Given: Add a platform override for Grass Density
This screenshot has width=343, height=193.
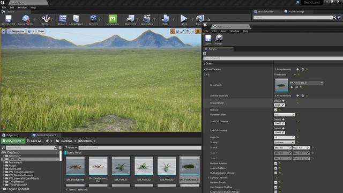Looking at the screenshot, I should tap(284, 101).
